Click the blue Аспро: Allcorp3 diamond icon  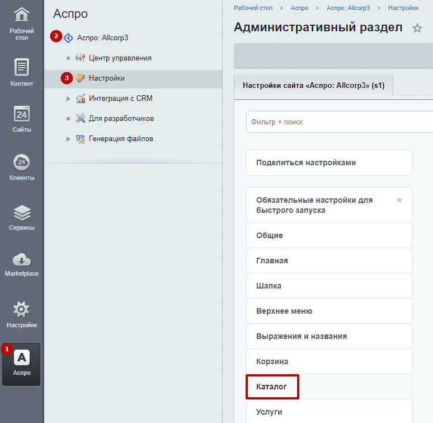68,38
